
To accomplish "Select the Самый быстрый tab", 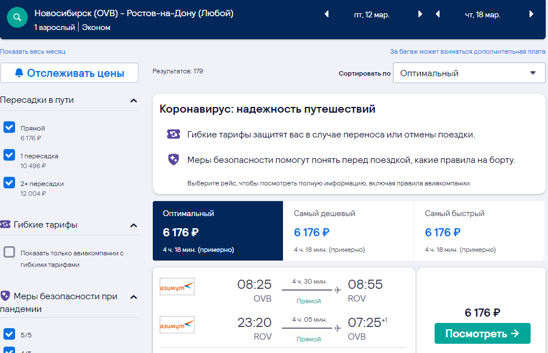I will [480, 231].
